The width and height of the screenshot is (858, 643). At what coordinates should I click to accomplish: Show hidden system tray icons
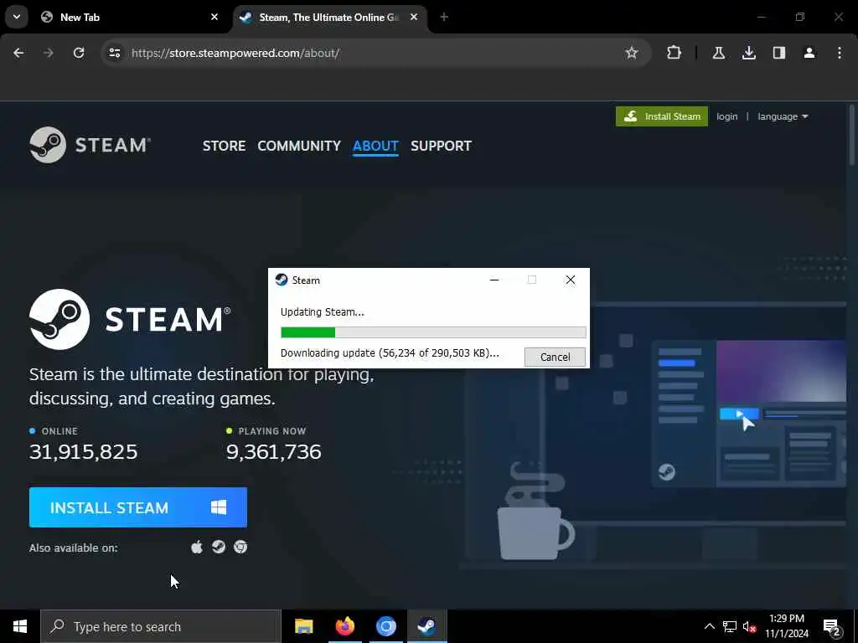(709, 626)
